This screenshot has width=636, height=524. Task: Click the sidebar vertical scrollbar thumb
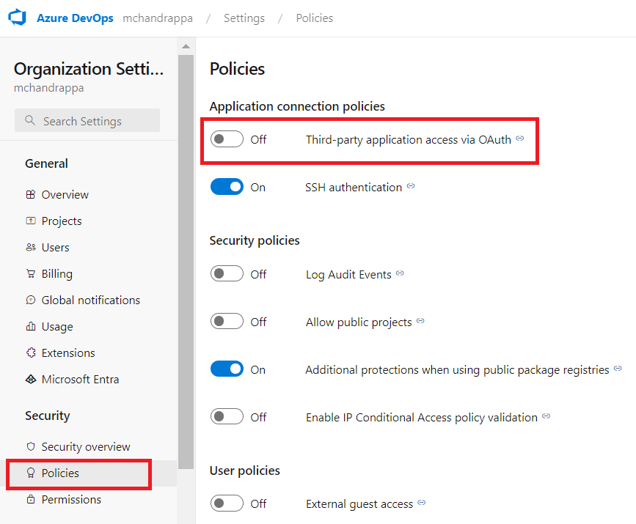tap(186, 262)
